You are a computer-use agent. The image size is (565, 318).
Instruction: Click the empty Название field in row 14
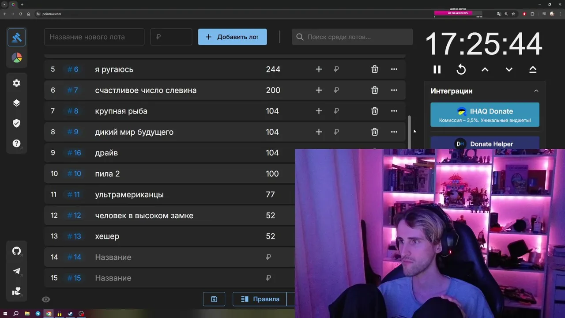(x=177, y=257)
